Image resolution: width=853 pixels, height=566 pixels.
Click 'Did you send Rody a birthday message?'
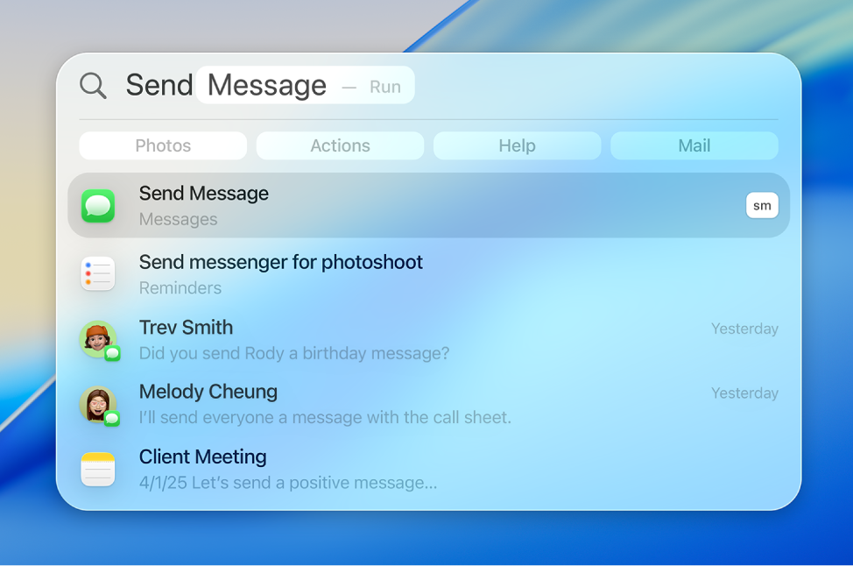point(294,354)
